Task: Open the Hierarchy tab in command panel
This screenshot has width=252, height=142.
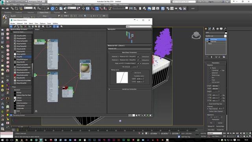Action: 213,29
